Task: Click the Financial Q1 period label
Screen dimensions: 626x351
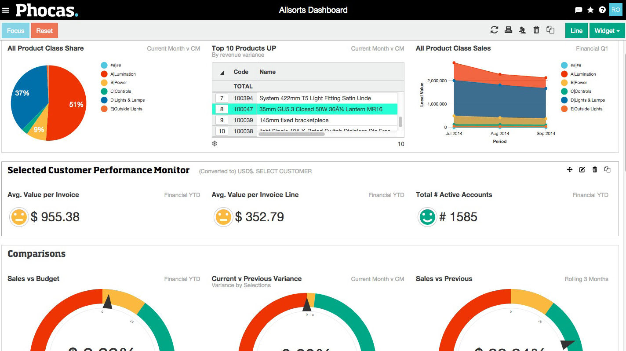Action: pos(592,48)
